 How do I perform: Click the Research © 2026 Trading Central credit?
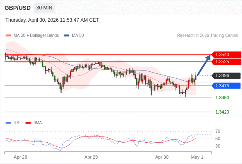click(208, 36)
